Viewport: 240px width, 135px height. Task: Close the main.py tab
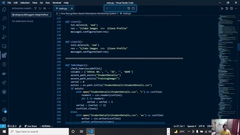72,8
